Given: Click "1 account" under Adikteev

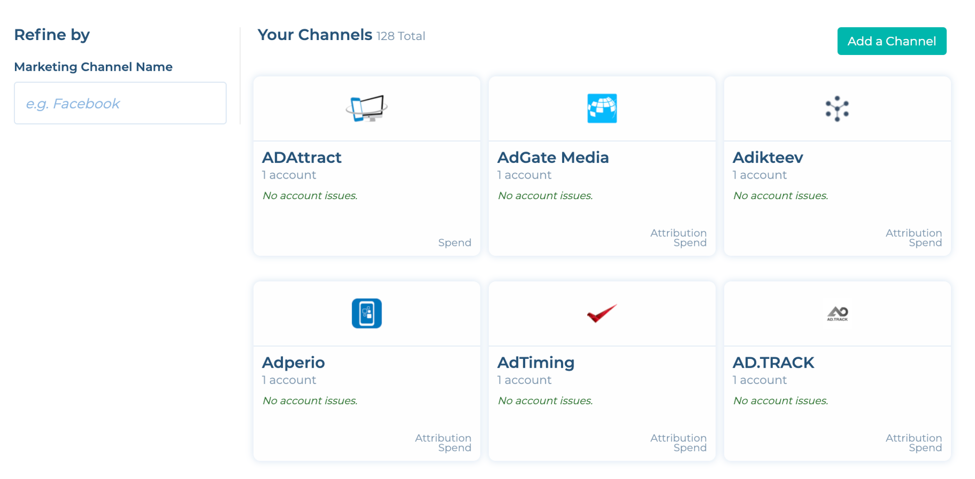Looking at the screenshot, I should (x=759, y=175).
